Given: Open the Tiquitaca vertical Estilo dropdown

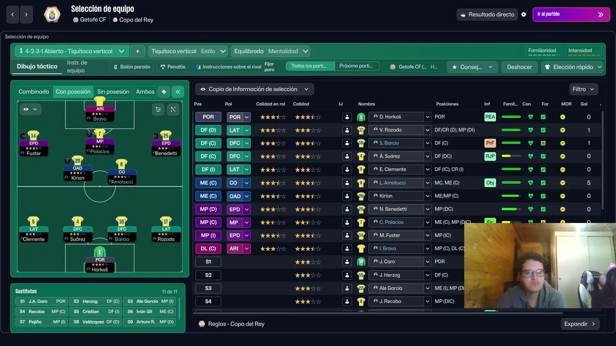Looking at the screenshot, I should pos(188,51).
